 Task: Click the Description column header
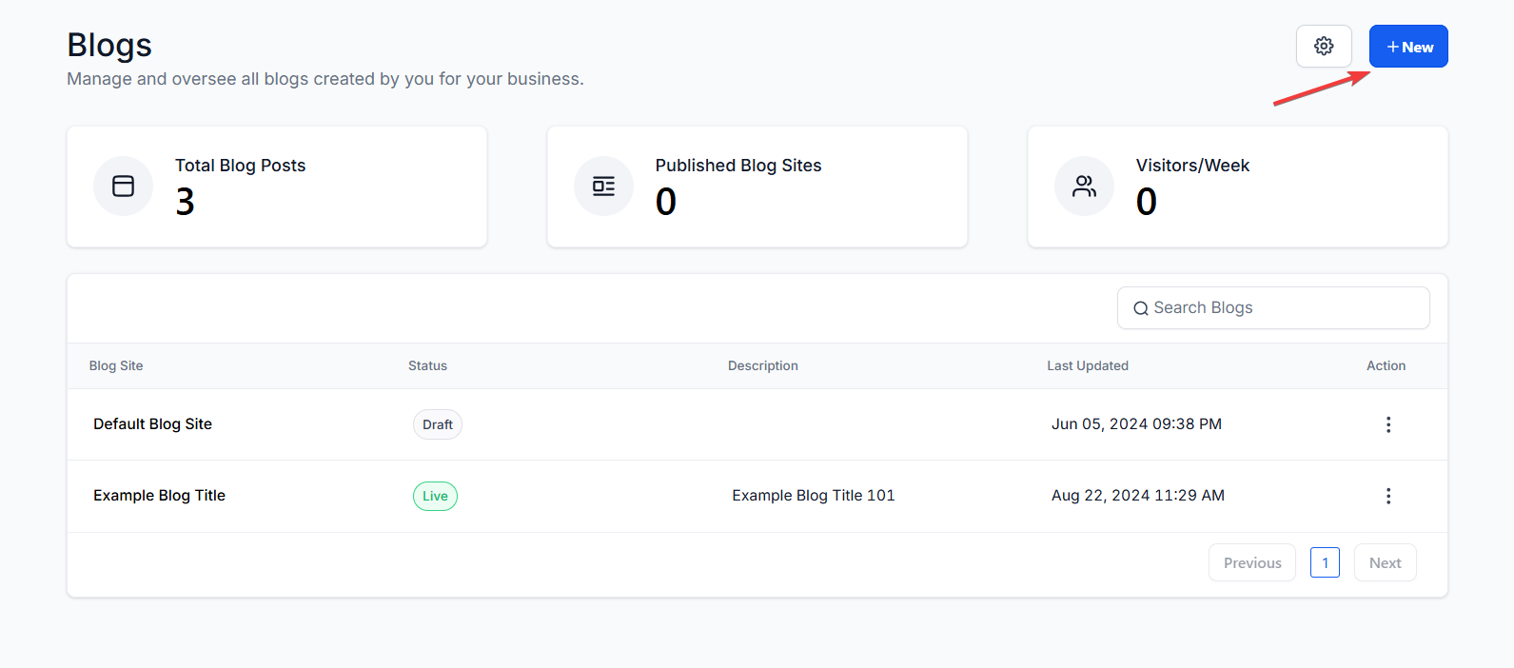pyautogui.click(x=763, y=365)
